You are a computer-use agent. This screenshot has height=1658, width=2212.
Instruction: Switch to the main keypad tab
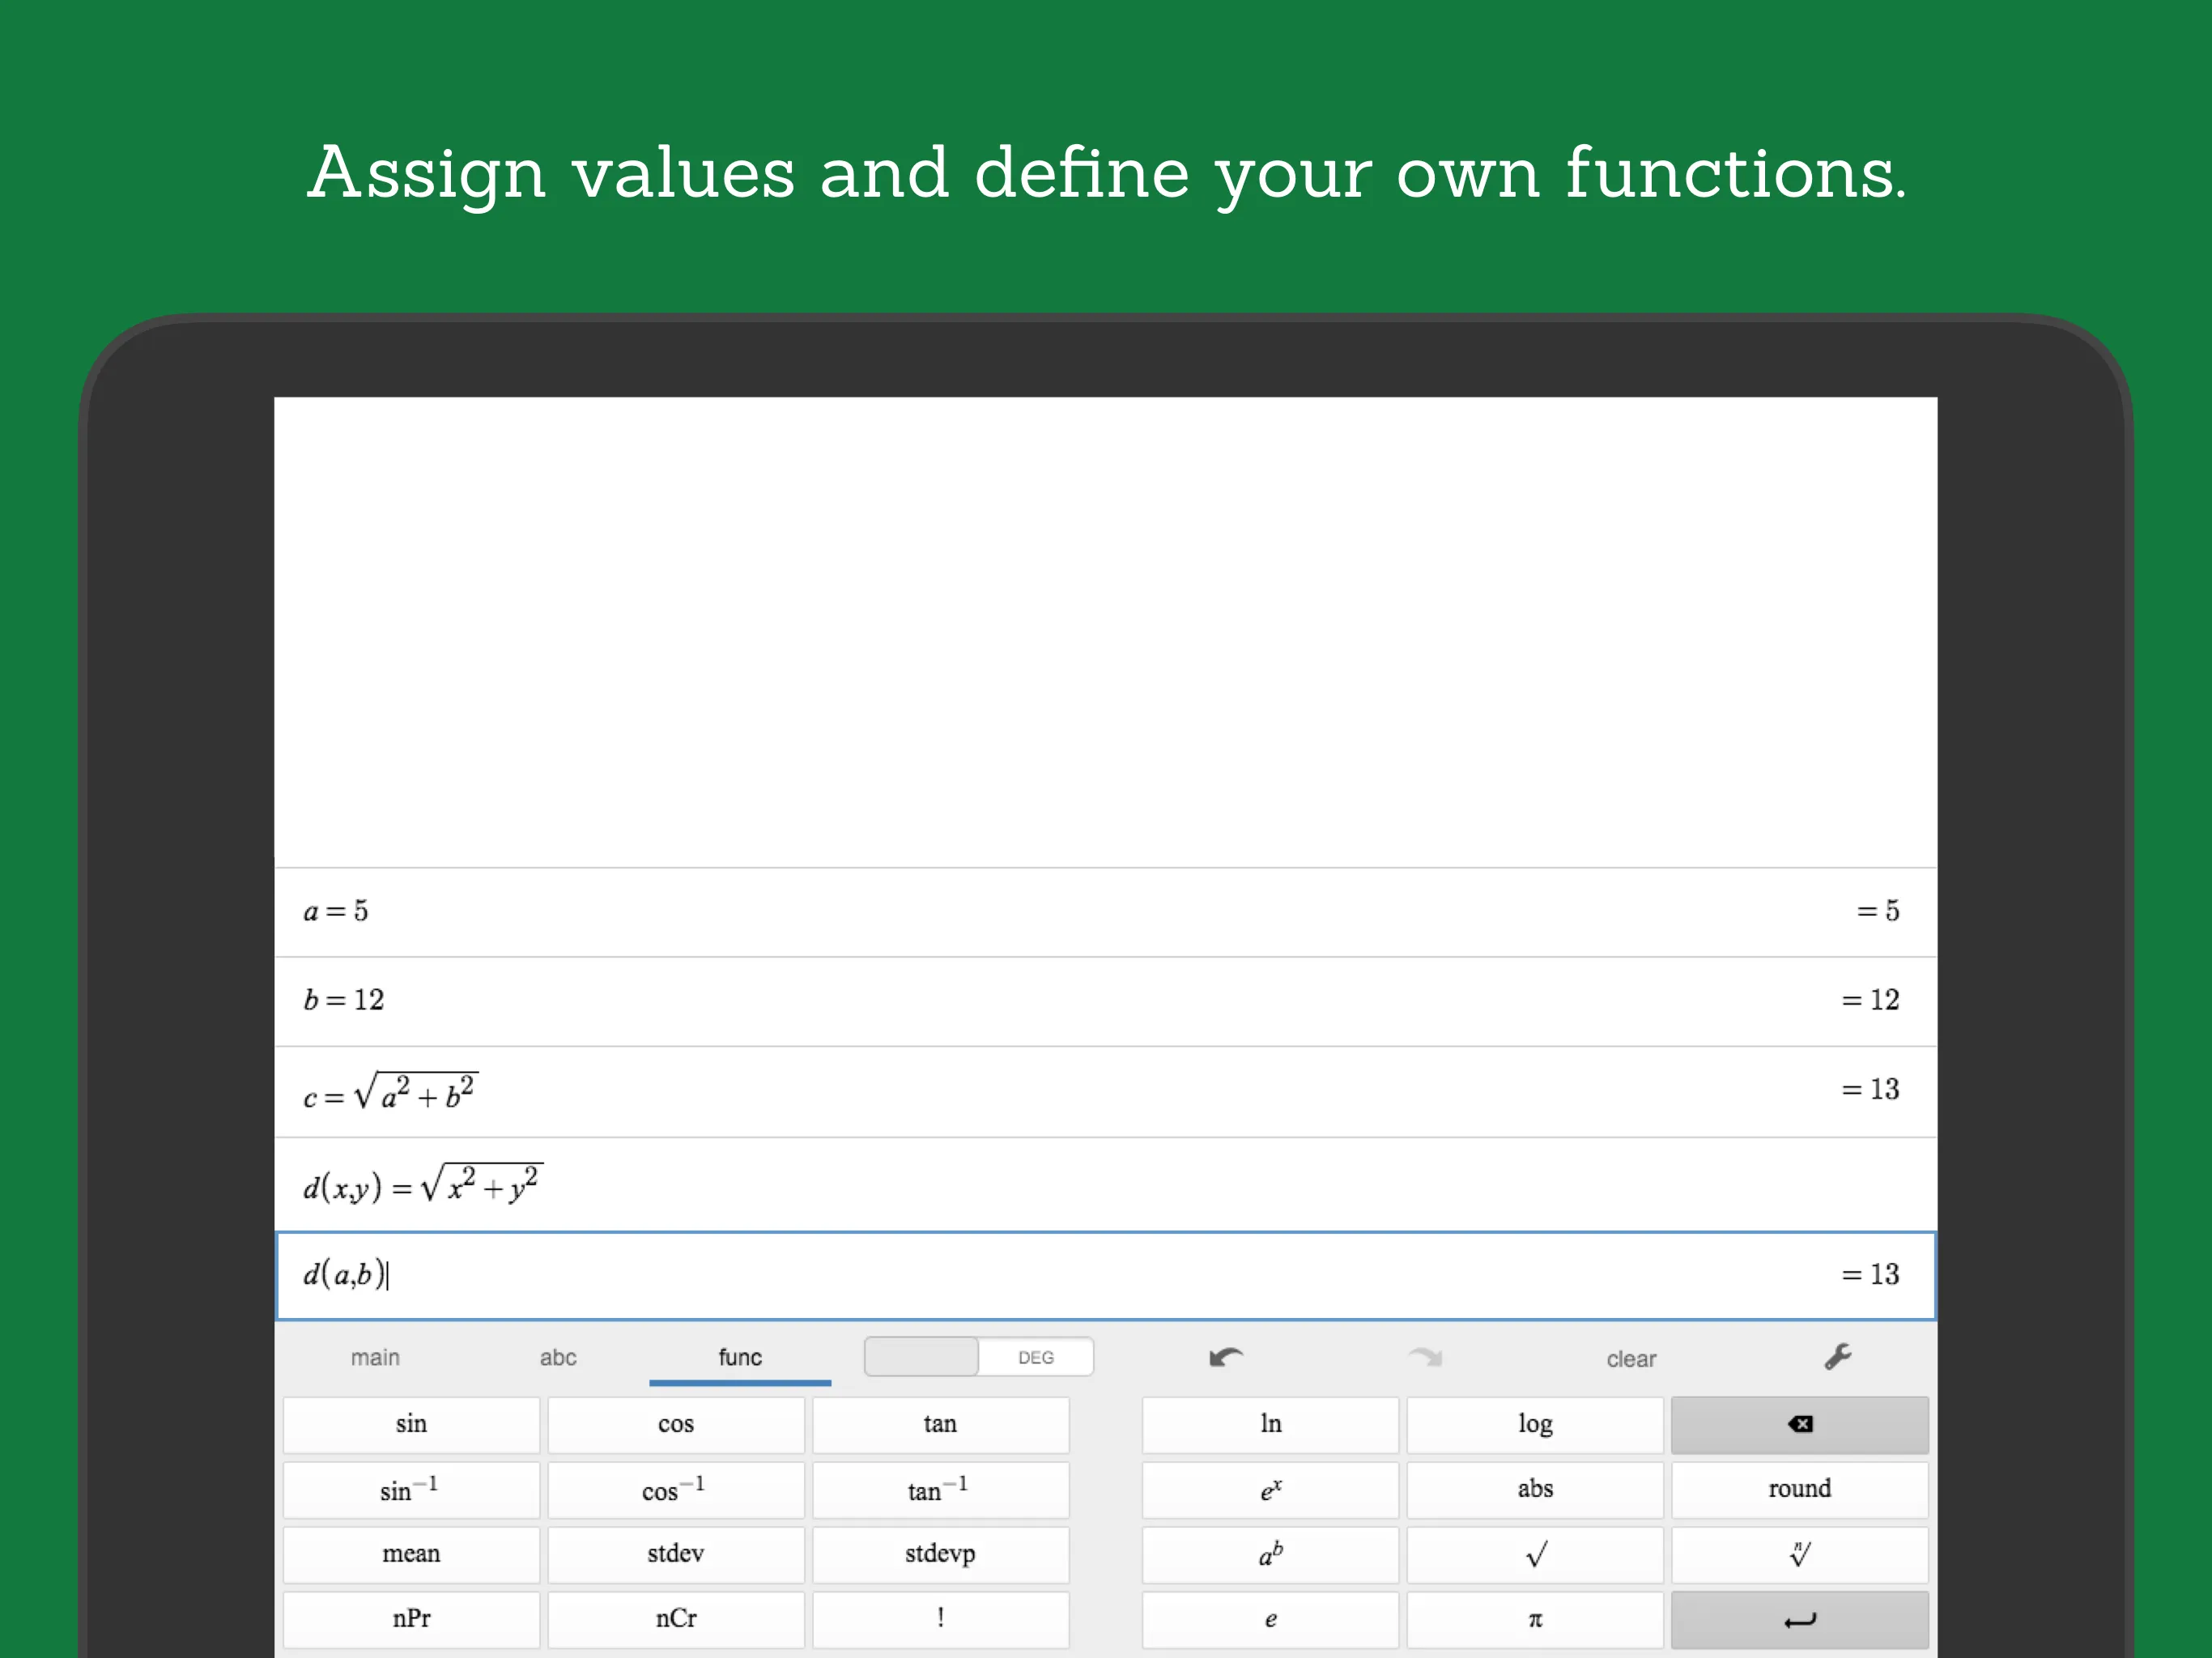click(375, 1357)
